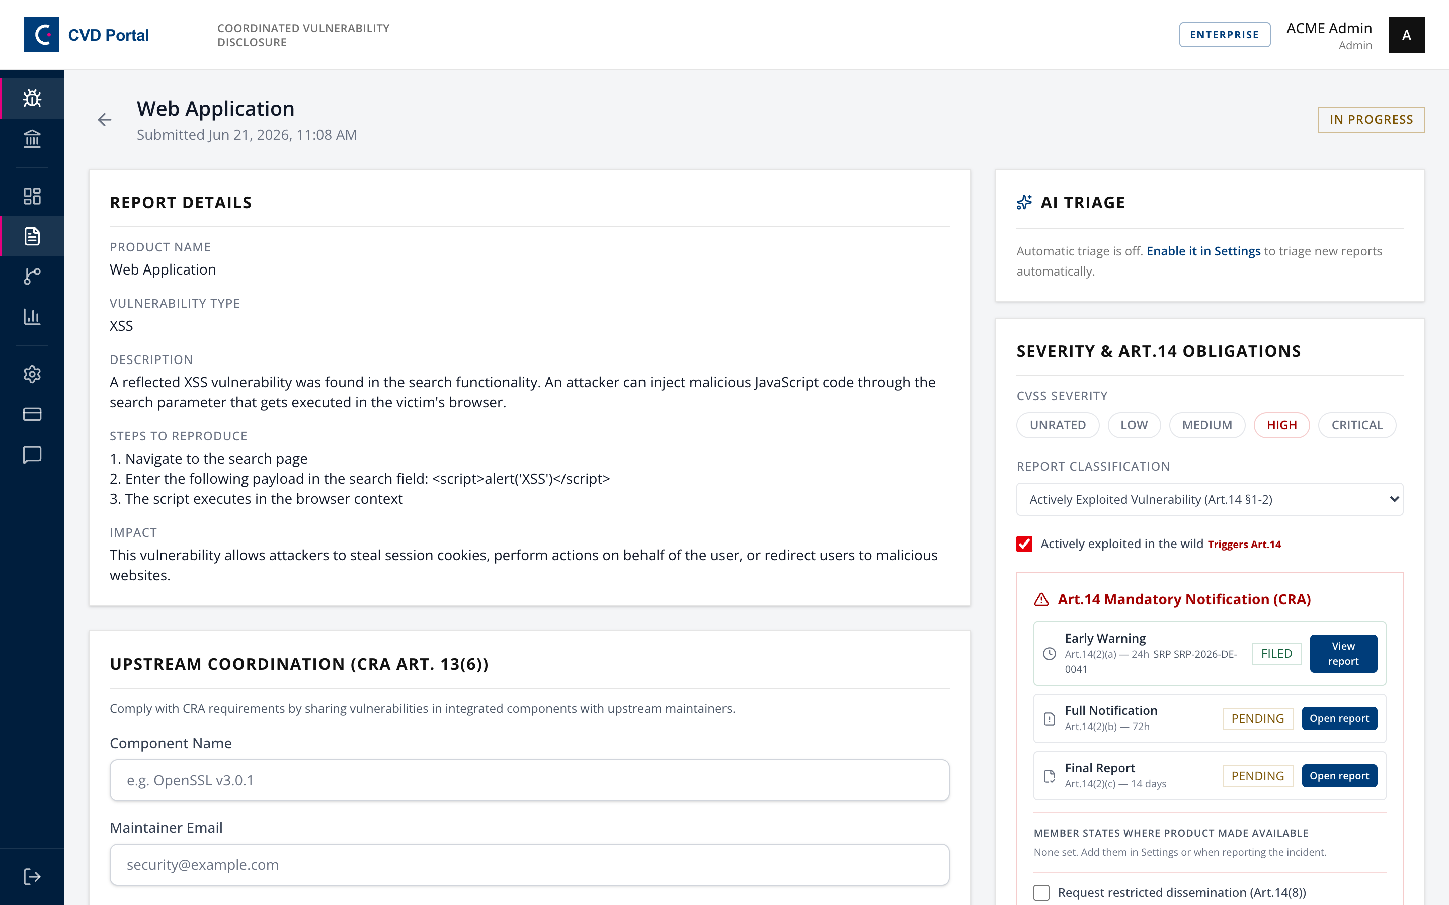Open report for Final Report
Viewport: 1449px width, 905px height.
(1339, 776)
